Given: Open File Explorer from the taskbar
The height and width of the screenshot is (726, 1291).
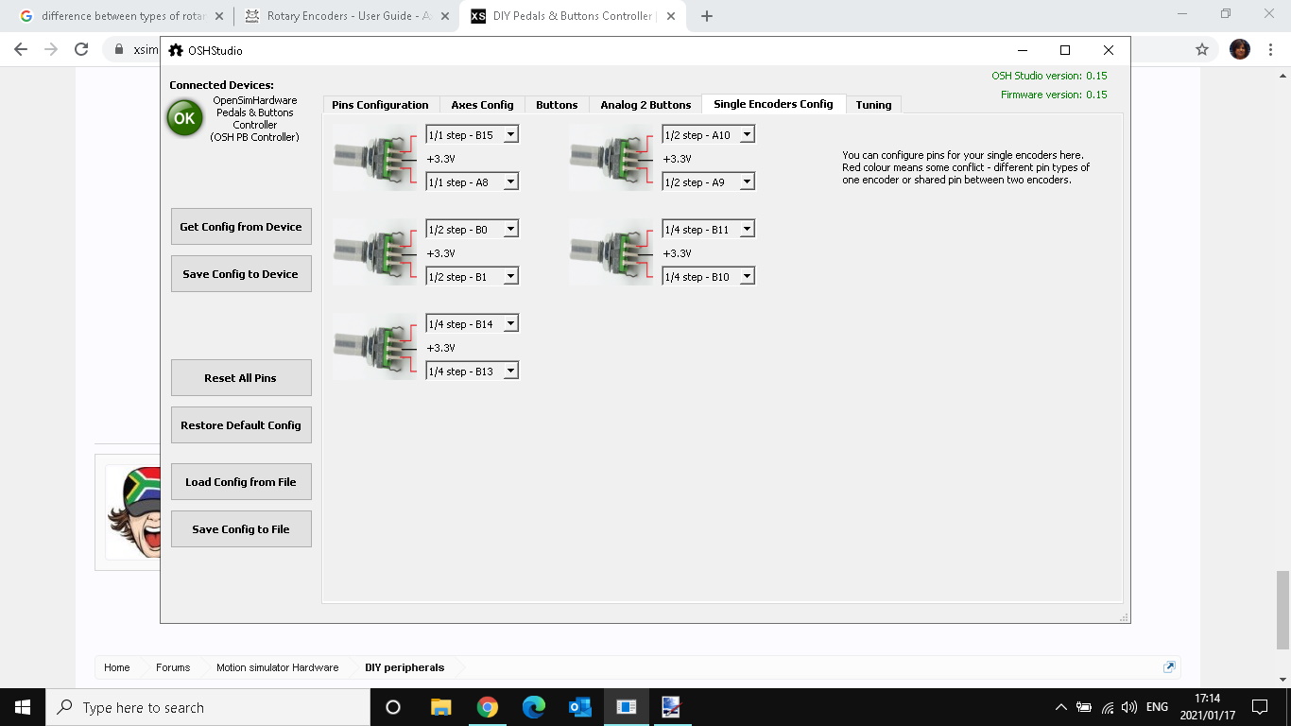Looking at the screenshot, I should point(440,707).
